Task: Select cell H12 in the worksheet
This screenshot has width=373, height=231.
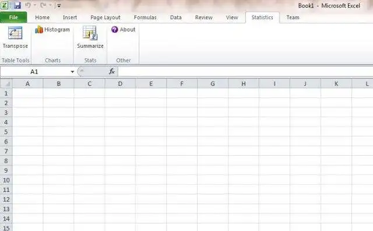Action: pyautogui.click(x=244, y=199)
